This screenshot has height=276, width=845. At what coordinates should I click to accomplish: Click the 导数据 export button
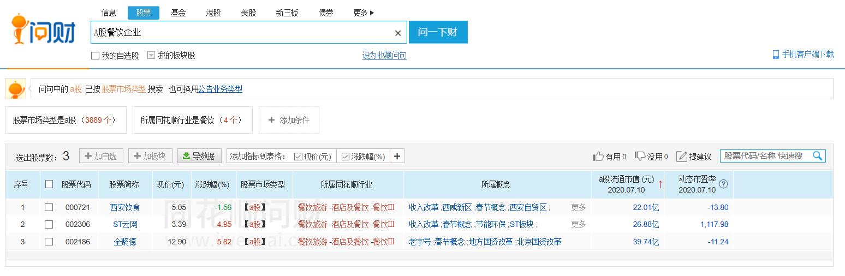pyautogui.click(x=199, y=156)
